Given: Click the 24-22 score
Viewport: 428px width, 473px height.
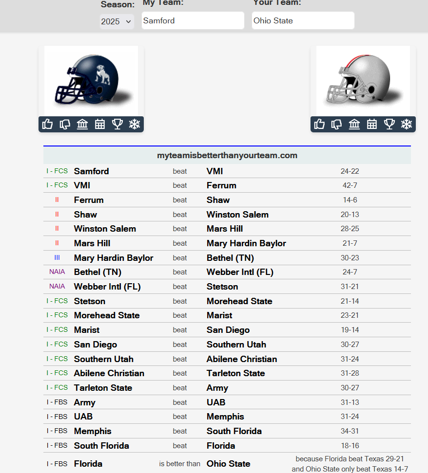Looking at the screenshot, I should (350, 171).
